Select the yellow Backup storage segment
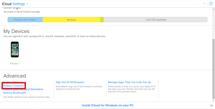Image resolution: width=215 pixels, height=109 pixels. (x=71, y=20)
